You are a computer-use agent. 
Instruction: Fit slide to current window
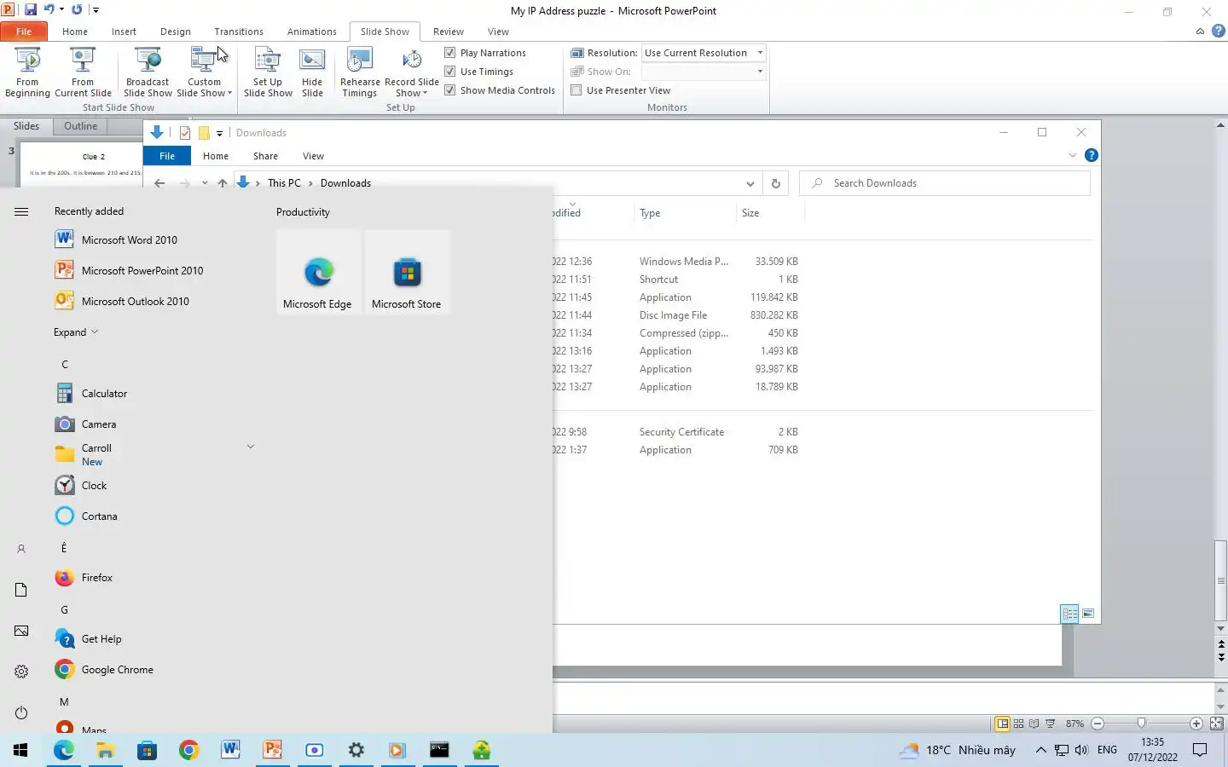click(1216, 724)
